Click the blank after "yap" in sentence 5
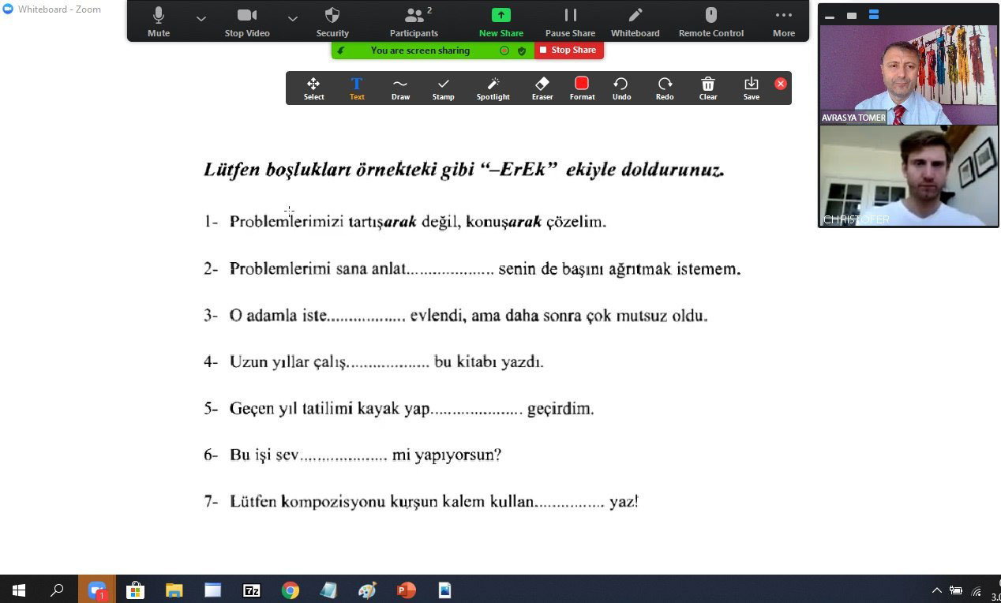The image size is (1001, 603). (x=477, y=410)
